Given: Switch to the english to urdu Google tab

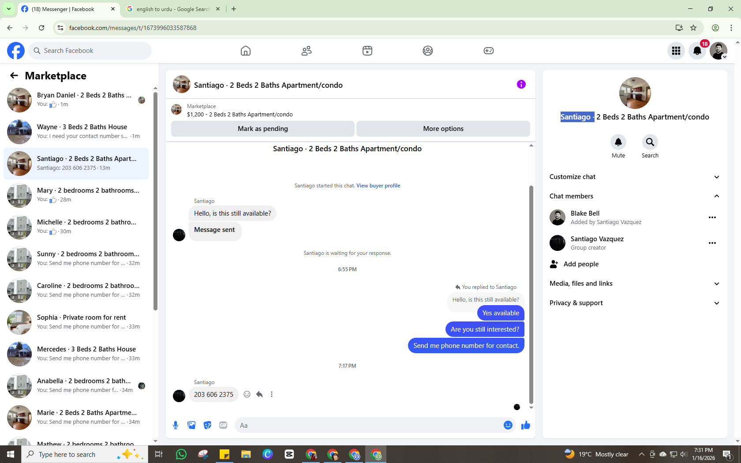Looking at the screenshot, I should coord(173,9).
